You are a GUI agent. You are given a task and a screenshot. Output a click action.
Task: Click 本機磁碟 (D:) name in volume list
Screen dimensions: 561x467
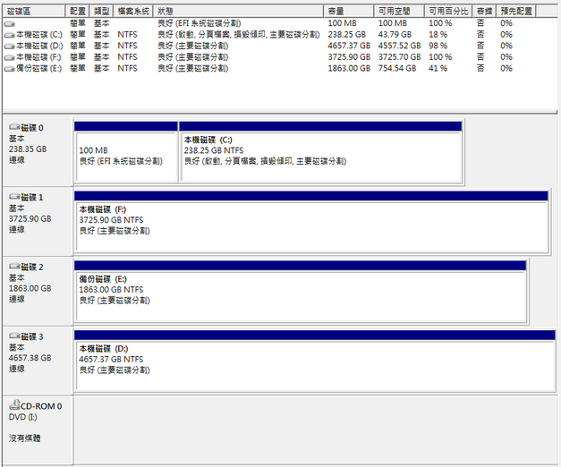39,46
